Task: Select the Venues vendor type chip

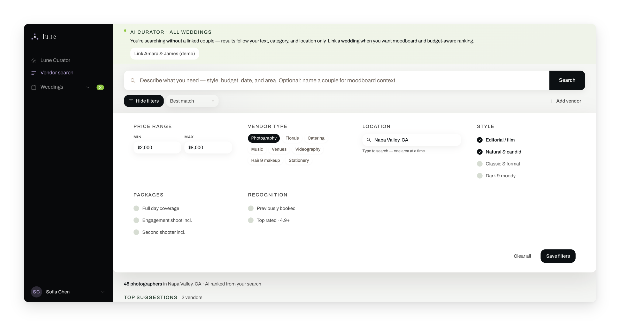Action: point(279,149)
